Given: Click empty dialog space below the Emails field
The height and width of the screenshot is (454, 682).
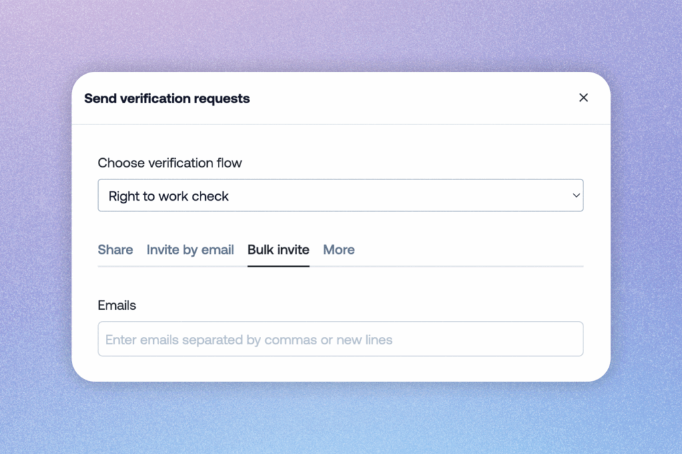Looking at the screenshot, I should [x=340, y=369].
